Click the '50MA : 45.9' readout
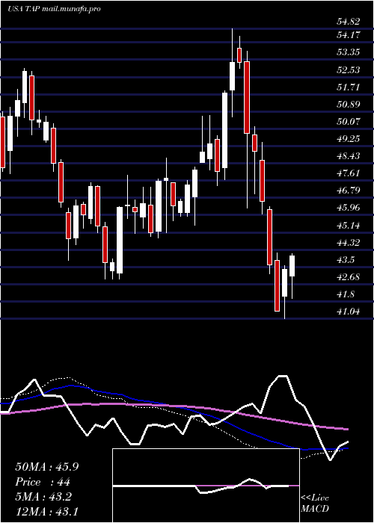This screenshot has width=374, height=523. pyautogui.click(x=47, y=467)
